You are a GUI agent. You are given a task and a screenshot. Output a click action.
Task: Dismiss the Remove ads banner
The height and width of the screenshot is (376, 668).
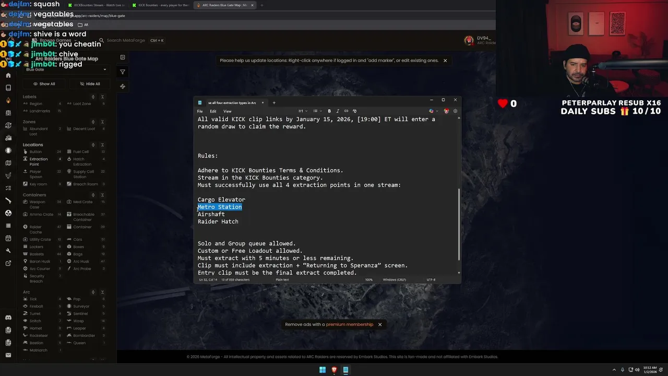pos(380,324)
